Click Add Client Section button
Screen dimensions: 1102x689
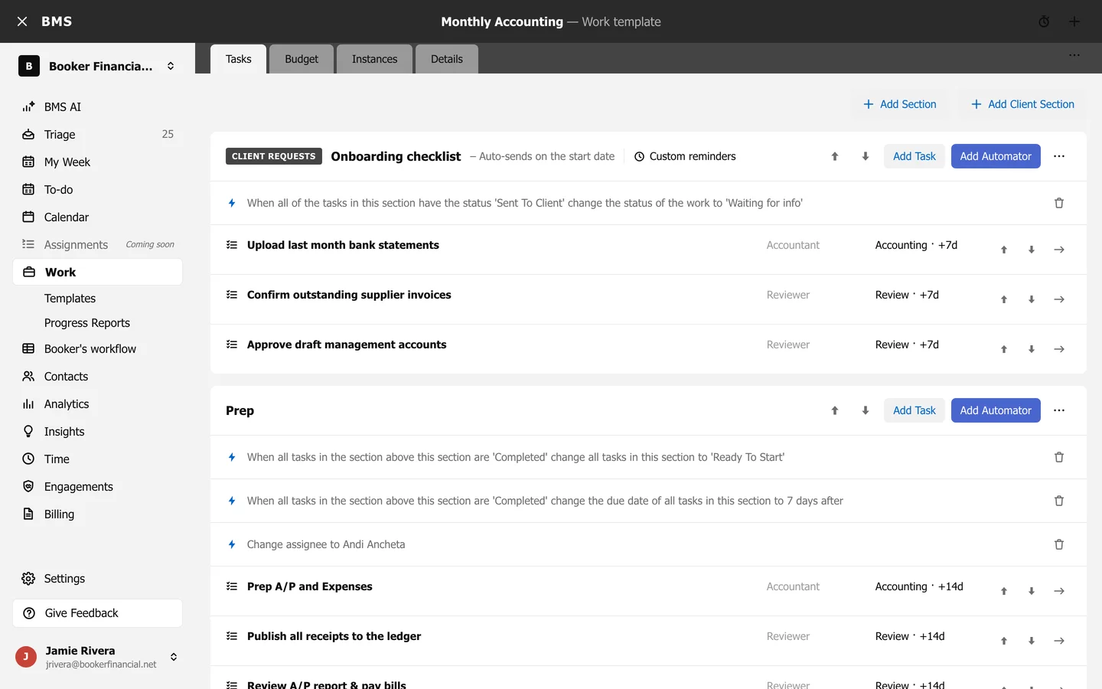tap(1022, 104)
